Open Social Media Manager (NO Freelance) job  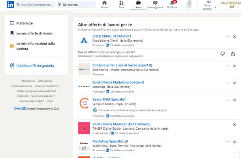[x=121, y=124]
